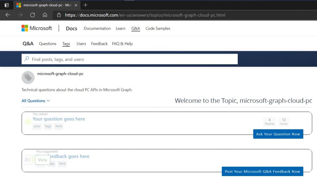Open a new browser tab

tap(85, 5)
